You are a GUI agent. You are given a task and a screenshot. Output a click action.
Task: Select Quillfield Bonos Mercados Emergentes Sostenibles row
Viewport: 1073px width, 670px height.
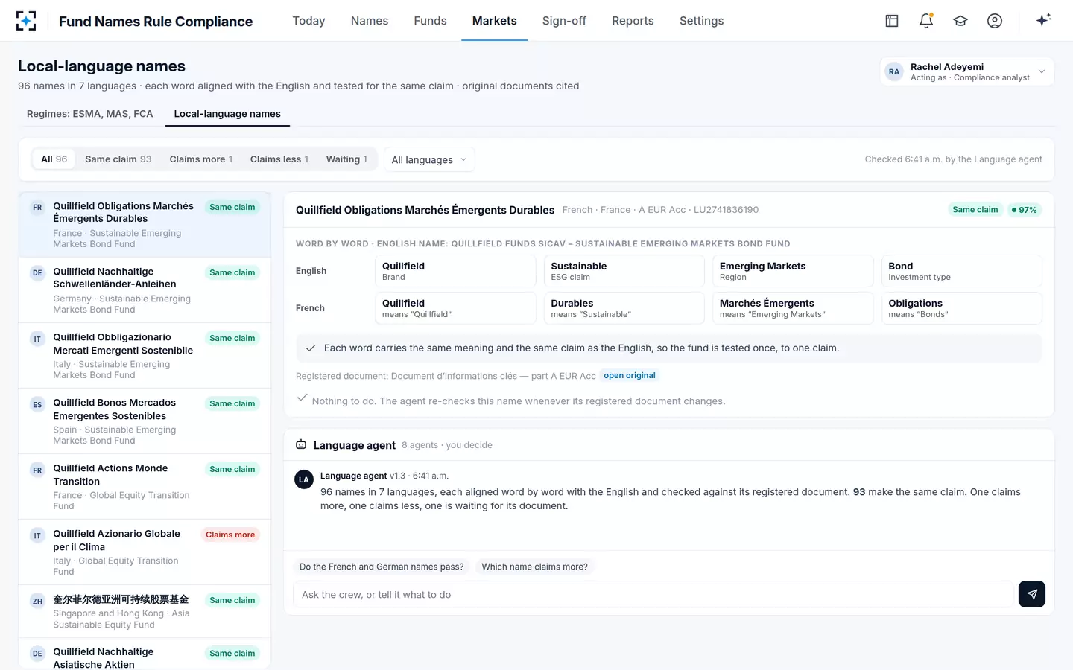click(x=145, y=421)
